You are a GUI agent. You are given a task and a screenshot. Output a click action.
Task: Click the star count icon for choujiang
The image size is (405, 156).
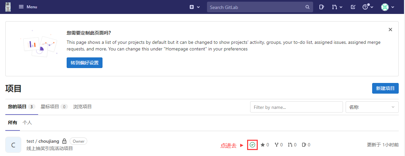point(263,145)
